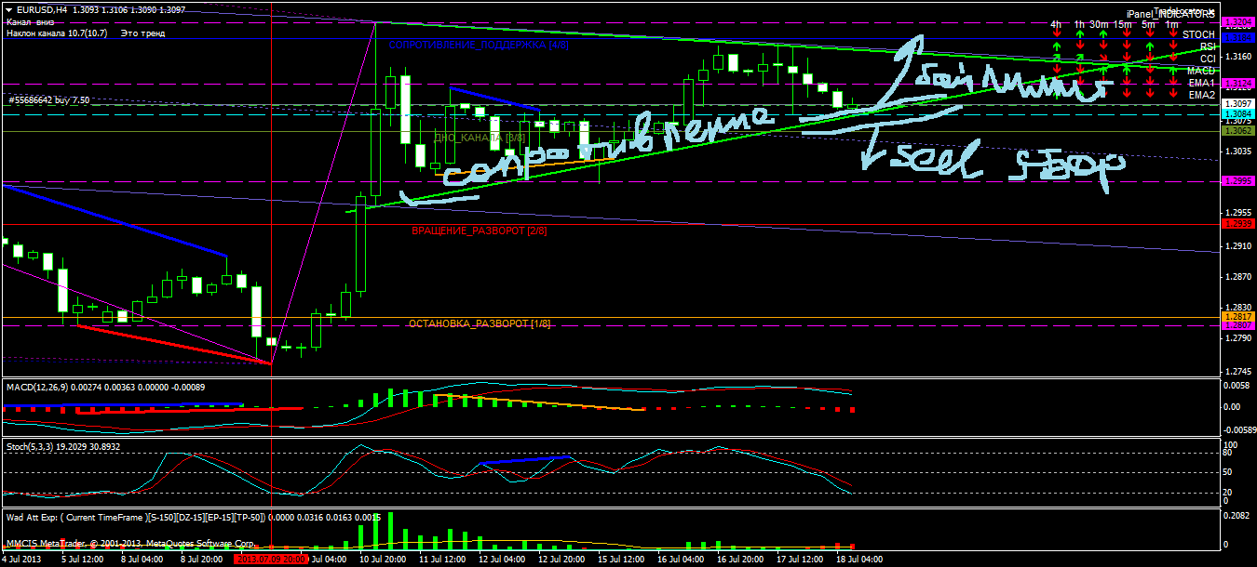Click the CCI 1m down arrow
This screenshot has height=567, width=1257.
(x=1173, y=58)
